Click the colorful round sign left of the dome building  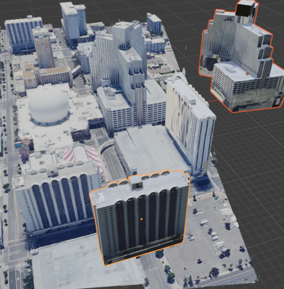coord(26,142)
